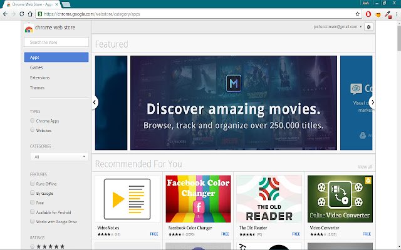The image size is (401, 250).
Task: Click the chrome web store logo
Action: [x=50, y=27]
